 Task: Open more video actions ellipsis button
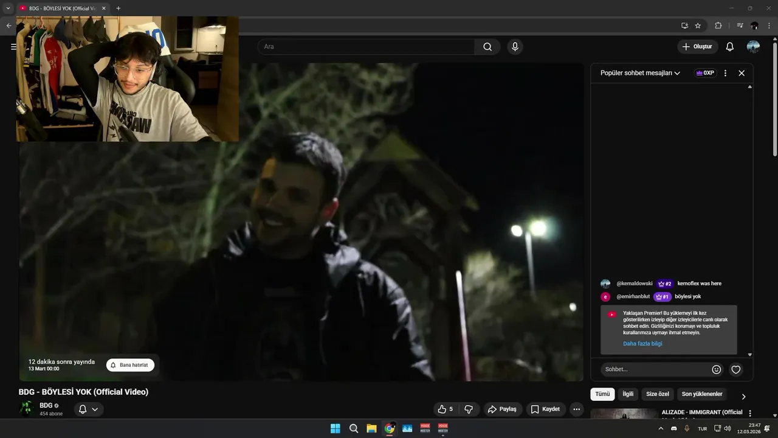(577, 409)
